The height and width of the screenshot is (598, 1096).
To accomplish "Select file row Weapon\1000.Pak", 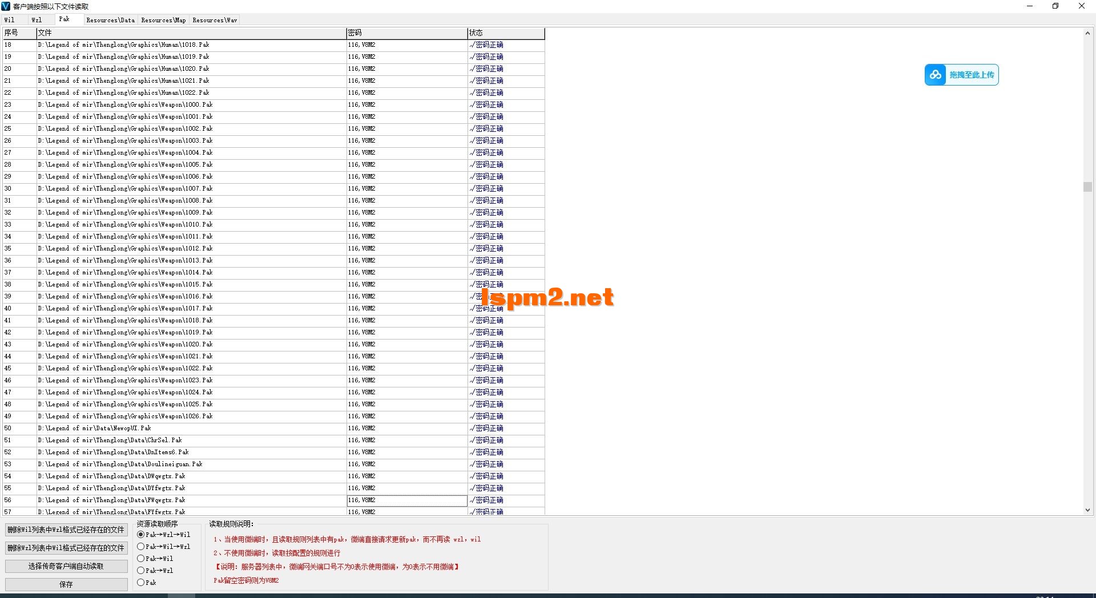I will coord(191,104).
